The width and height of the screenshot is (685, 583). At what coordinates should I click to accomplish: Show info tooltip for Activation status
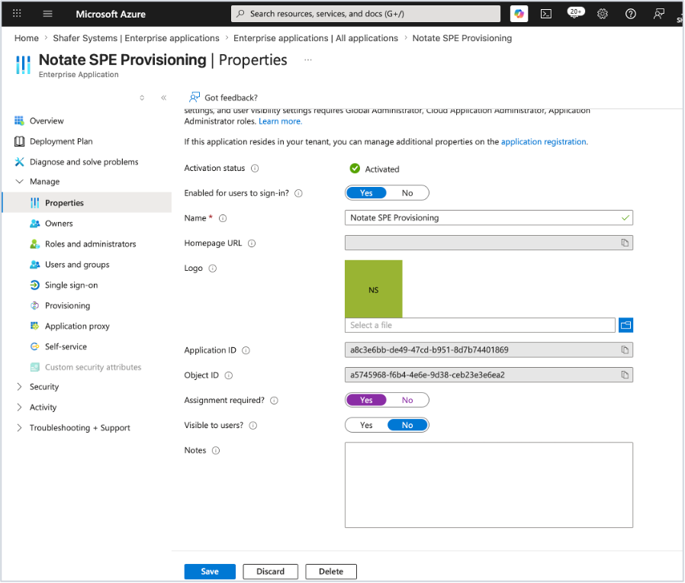255,168
